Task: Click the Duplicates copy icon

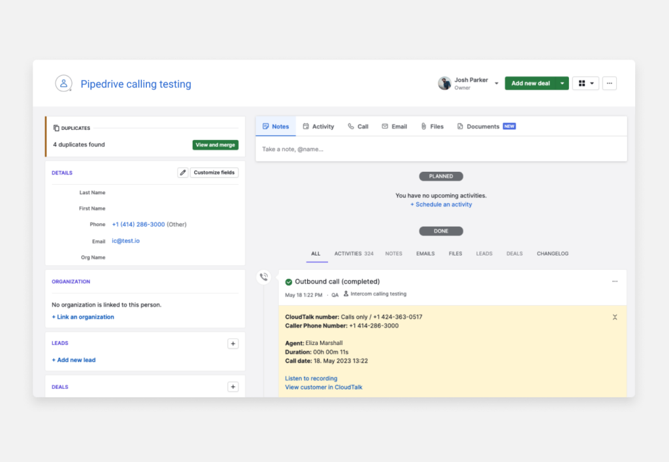Action: (x=56, y=128)
